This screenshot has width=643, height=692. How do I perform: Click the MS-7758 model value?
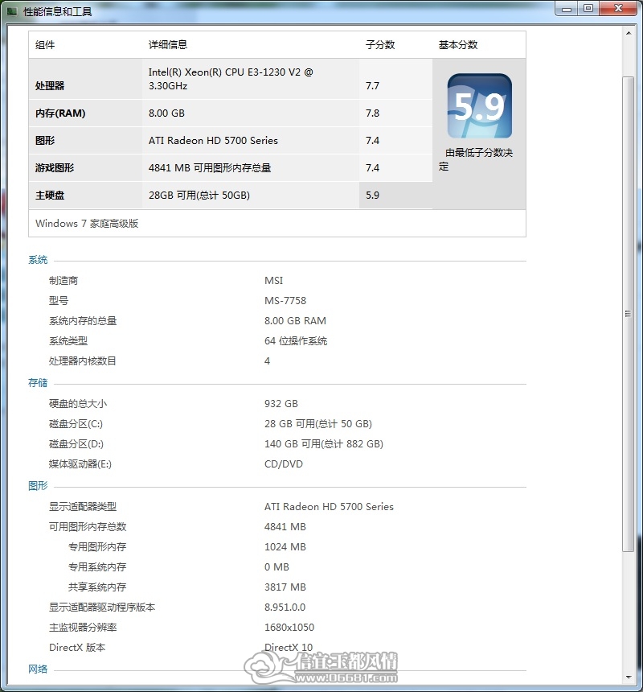(285, 301)
